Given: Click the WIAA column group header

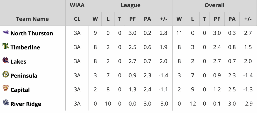Looking at the screenshot, I should coord(77,5).
